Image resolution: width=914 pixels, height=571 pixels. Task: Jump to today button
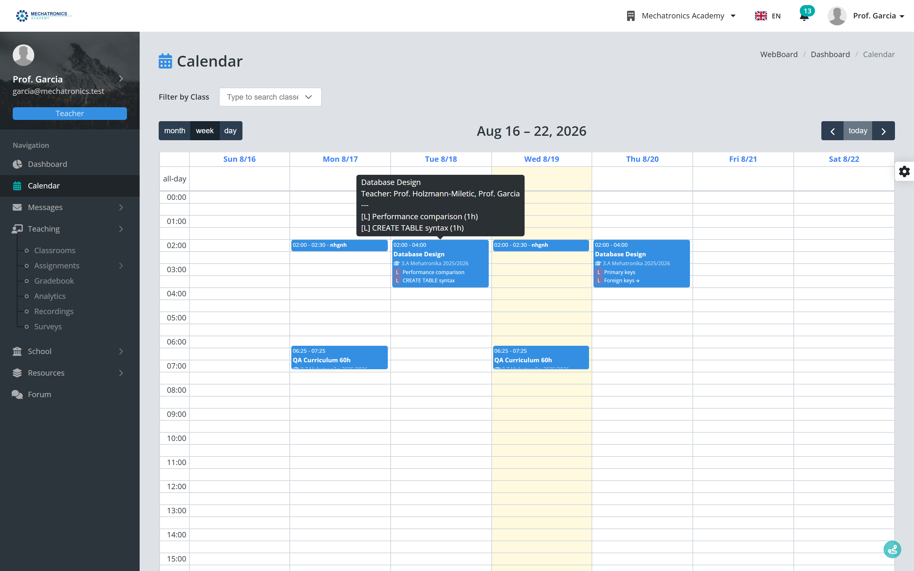click(858, 131)
